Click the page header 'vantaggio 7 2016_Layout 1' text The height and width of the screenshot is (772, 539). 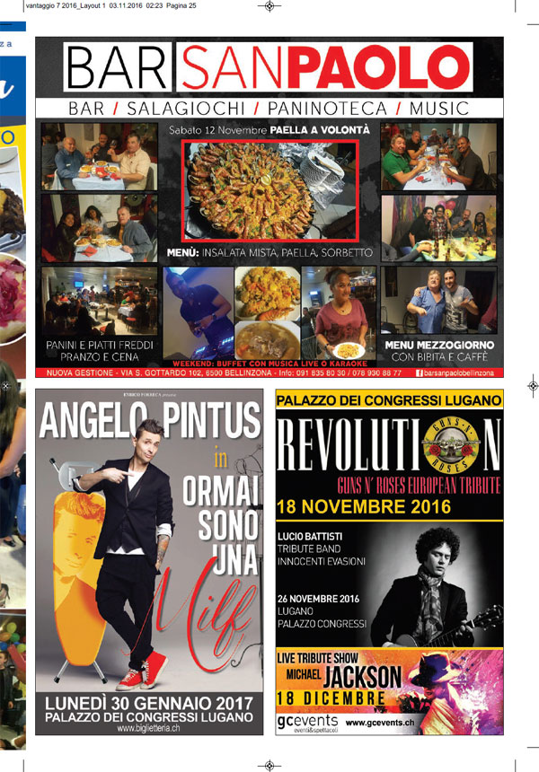(66, 6)
